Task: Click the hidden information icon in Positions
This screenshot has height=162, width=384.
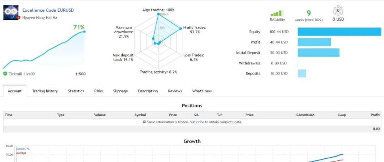Action: [x=144, y=122]
